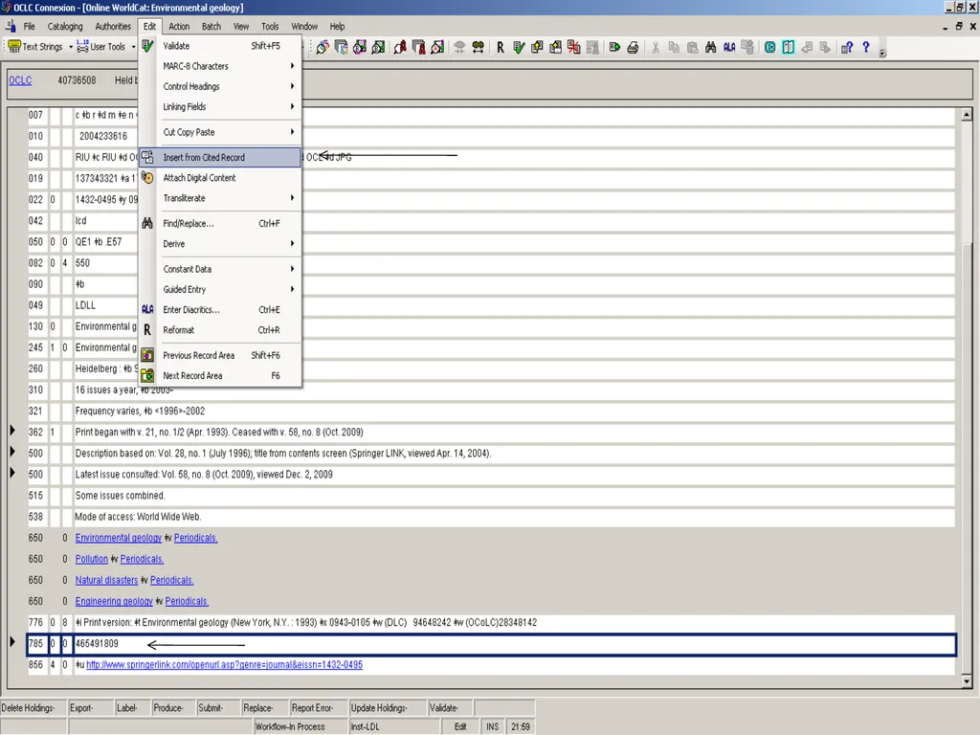Open the User Tools dropdown arrow
980x735 pixels.
coord(134,47)
